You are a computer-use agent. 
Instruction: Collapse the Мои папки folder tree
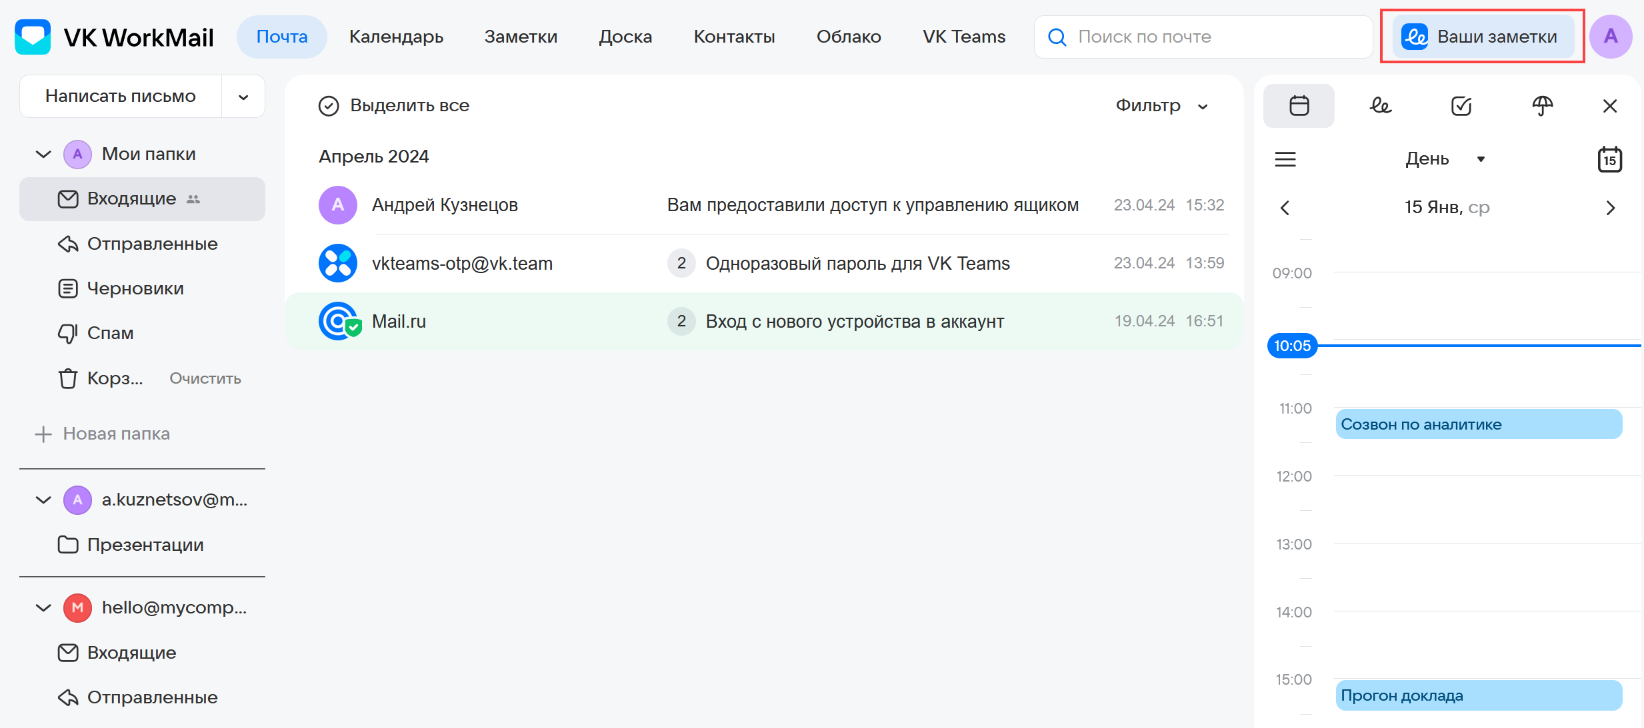coord(43,155)
